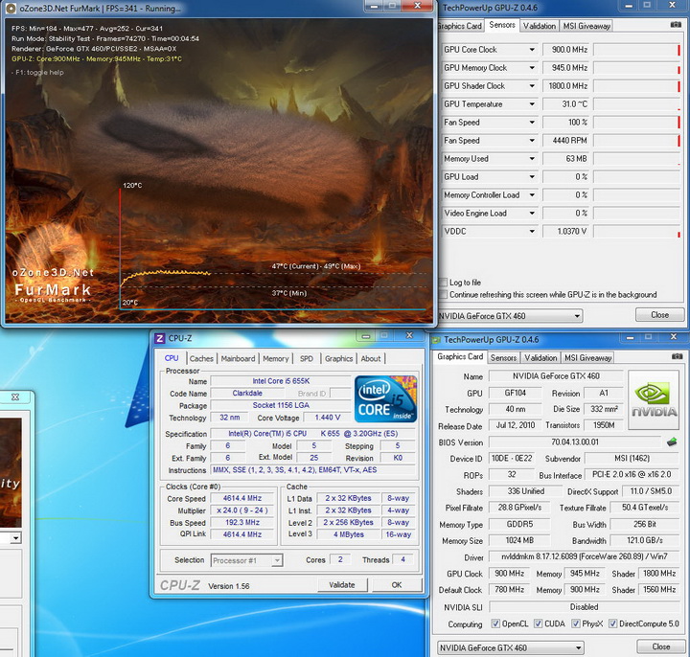
Task: Click Close button in GPU-Z Graphics Card window
Action: tap(661, 646)
